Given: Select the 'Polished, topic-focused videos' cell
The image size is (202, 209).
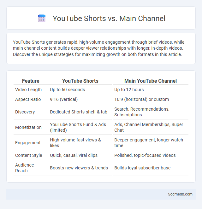Looking at the screenshot, I should pyautogui.click(x=151, y=155).
